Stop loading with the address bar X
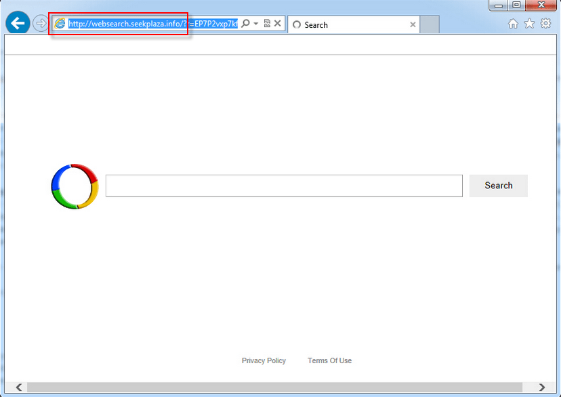 point(277,24)
